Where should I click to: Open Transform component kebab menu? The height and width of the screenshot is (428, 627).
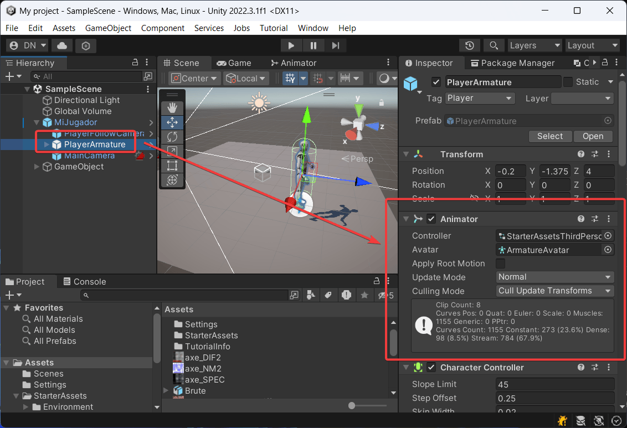[609, 154]
